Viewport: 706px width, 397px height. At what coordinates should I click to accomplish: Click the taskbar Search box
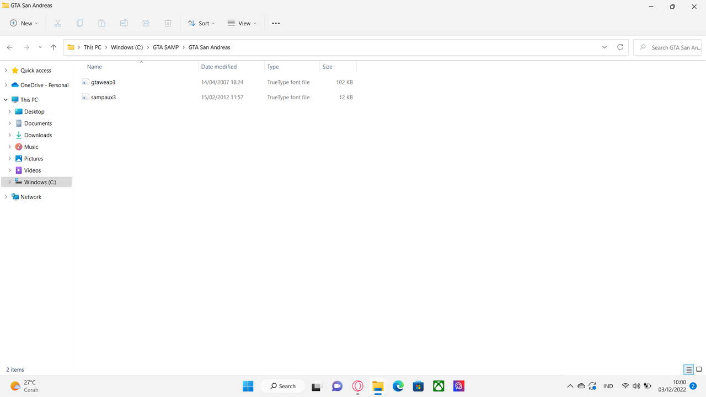click(x=282, y=386)
